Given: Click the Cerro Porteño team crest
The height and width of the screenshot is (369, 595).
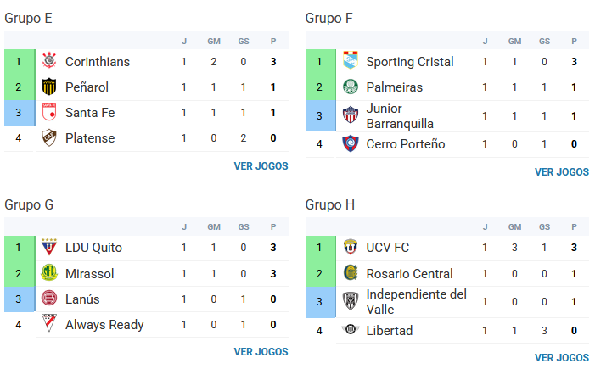Looking at the screenshot, I should pos(350,143).
